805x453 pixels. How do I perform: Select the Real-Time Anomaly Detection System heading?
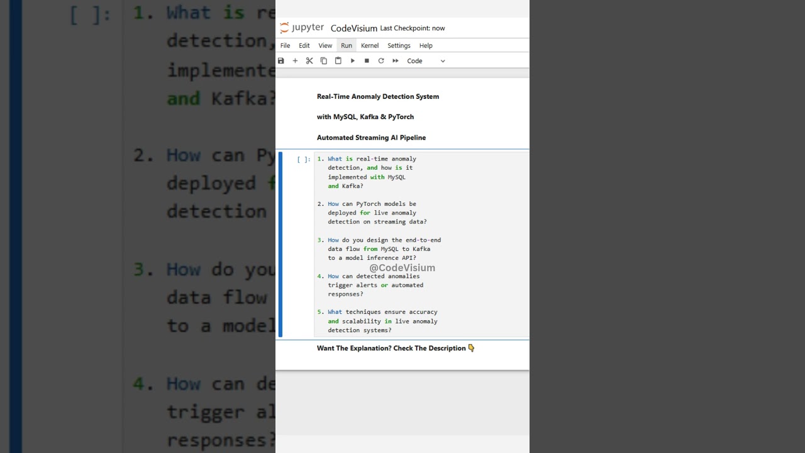(378, 96)
